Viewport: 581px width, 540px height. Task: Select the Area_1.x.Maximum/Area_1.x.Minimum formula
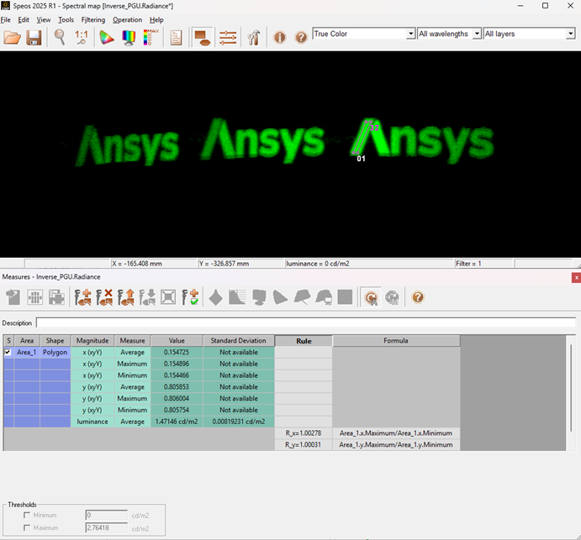pos(396,433)
